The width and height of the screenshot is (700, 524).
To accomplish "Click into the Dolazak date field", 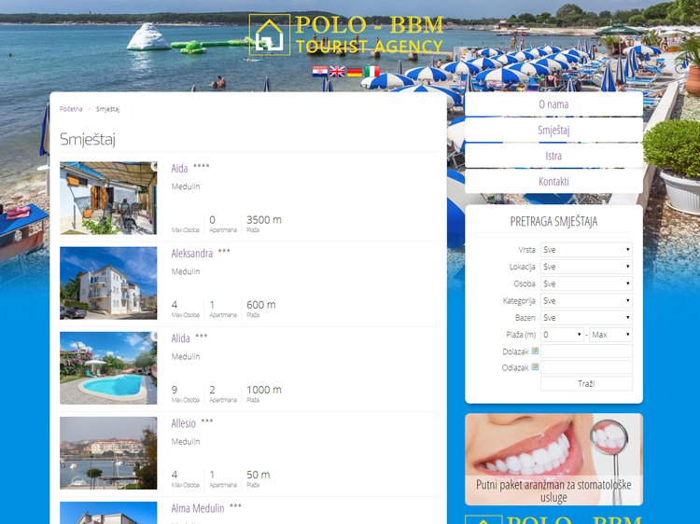I will coord(586,352).
